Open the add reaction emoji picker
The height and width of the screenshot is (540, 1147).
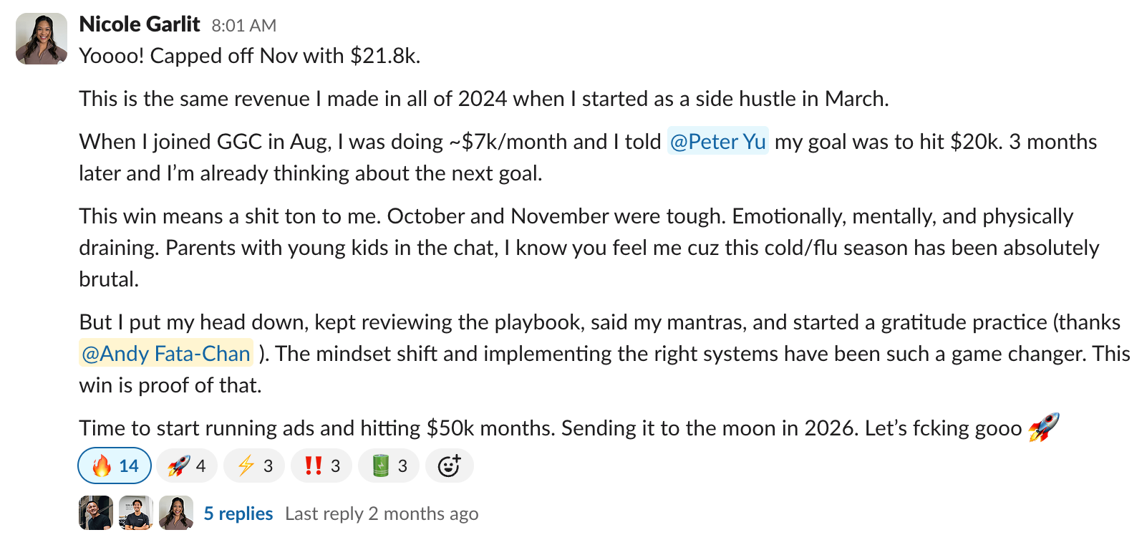click(x=449, y=466)
